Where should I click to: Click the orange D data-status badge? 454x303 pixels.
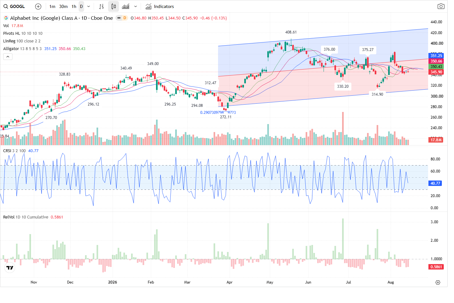click(x=125, y=18)
